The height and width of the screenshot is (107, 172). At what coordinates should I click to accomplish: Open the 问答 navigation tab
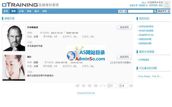[x=44, y=11]
